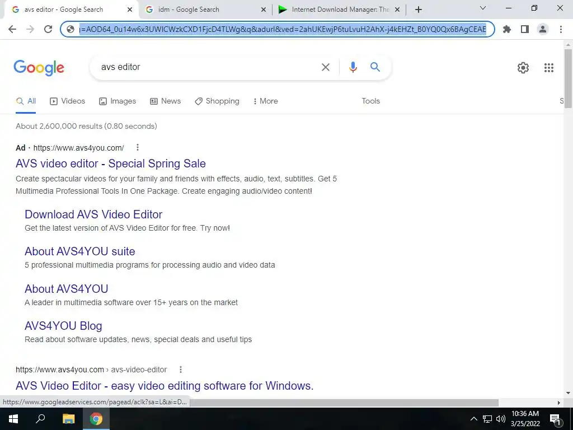Switch to Images results
The image size is (573, 430).
tap(118, 101)
